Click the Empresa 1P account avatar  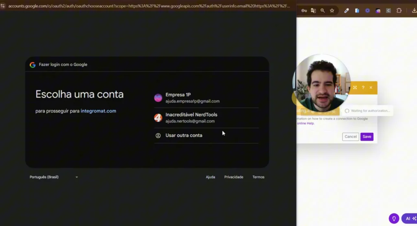point(158,98)
